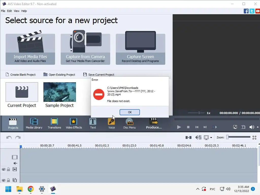Toggle visibility eye of video effects track
This screenshot has width=260, height=195.
coord(4,169)
